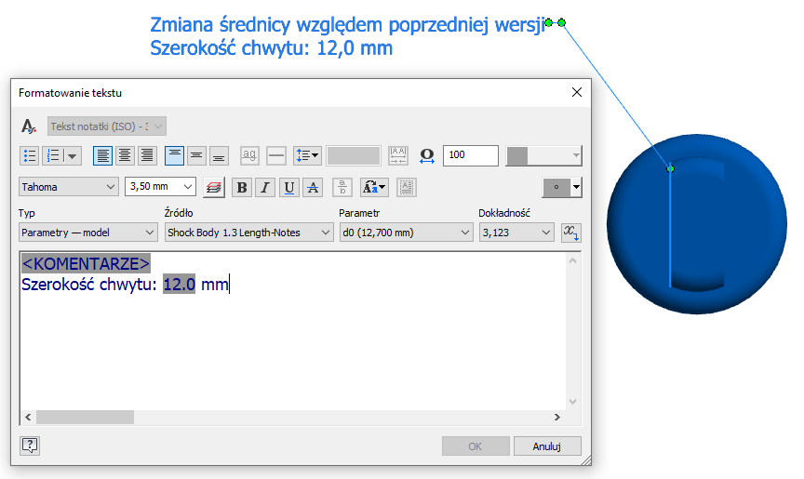Apply strikethrough to text
The image size is (804, 479).
click(x=313, y=187)
